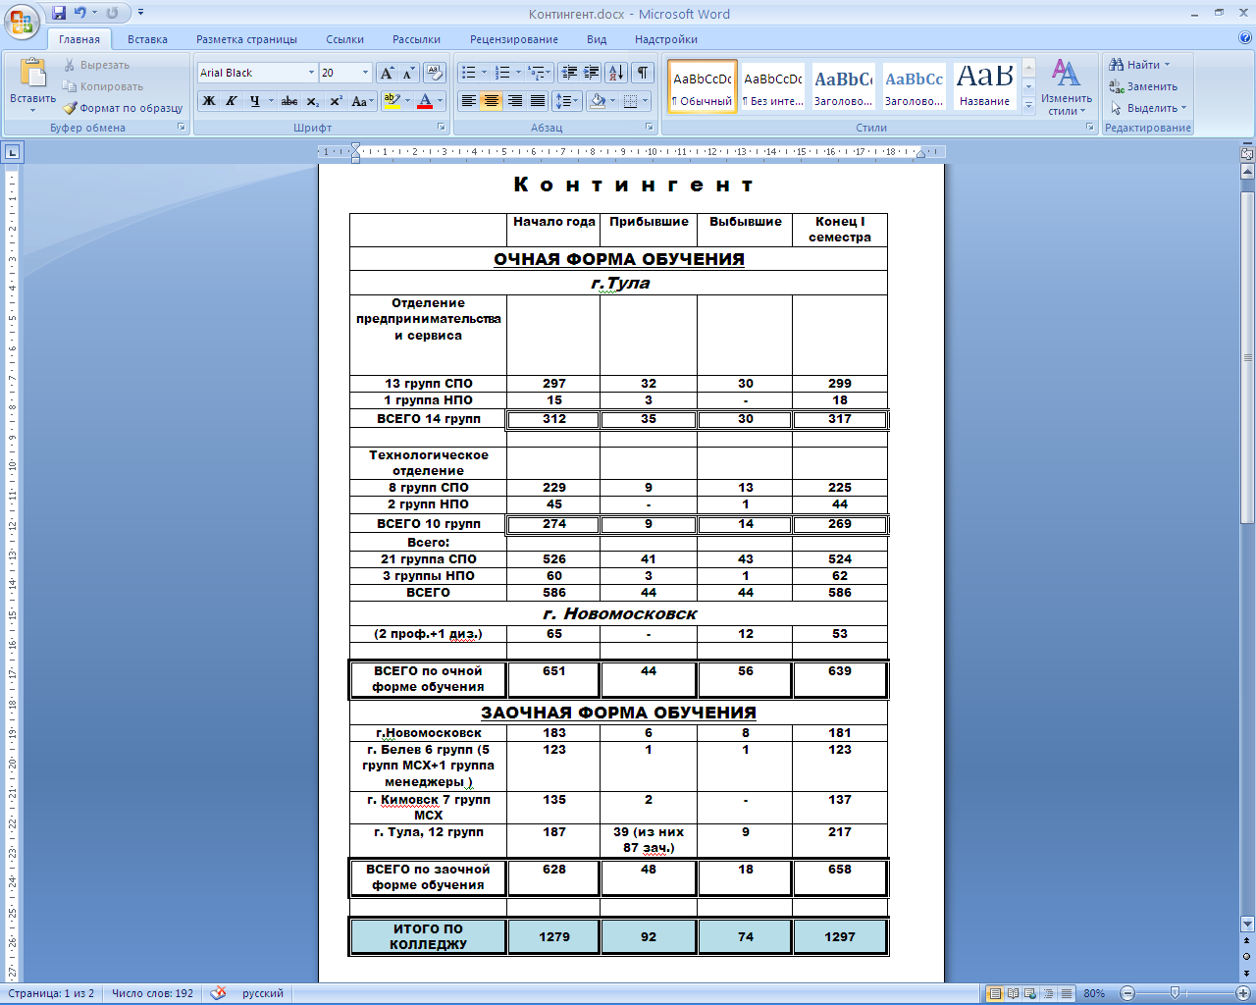Toggle bold (Ж) formatting
Image resolution: width=1256 pixels, height=1005 pixels.
[209, 100]
